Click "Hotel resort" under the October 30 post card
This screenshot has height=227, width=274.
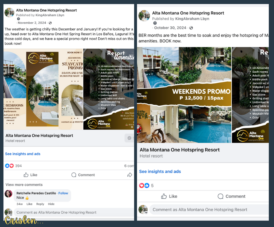[151, 156]
